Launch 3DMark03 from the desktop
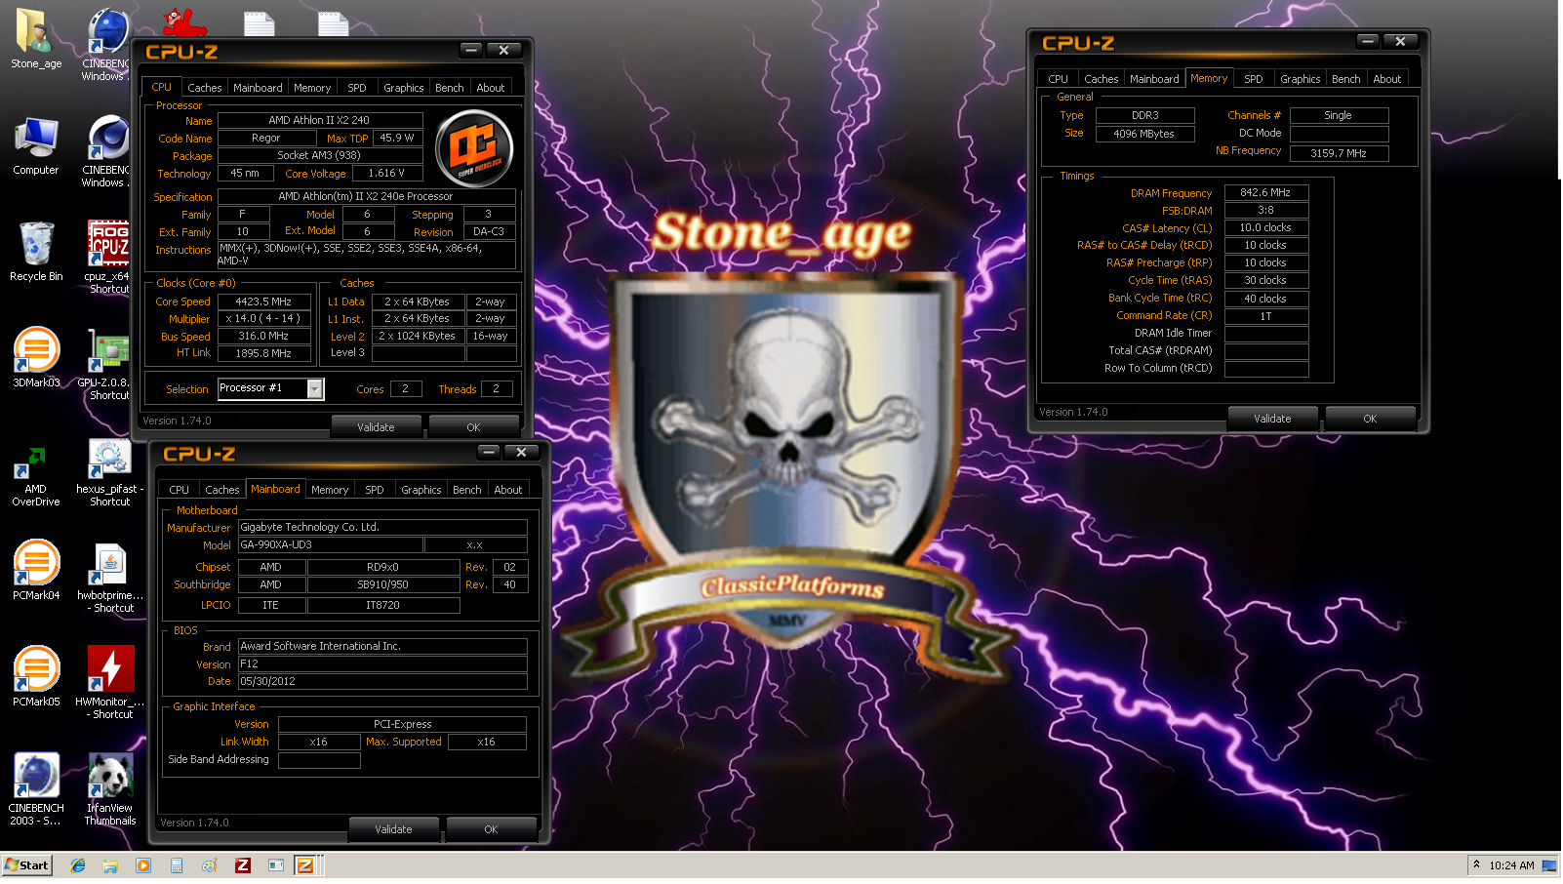Screen dimensions: 1563x884 pos(36,358)
